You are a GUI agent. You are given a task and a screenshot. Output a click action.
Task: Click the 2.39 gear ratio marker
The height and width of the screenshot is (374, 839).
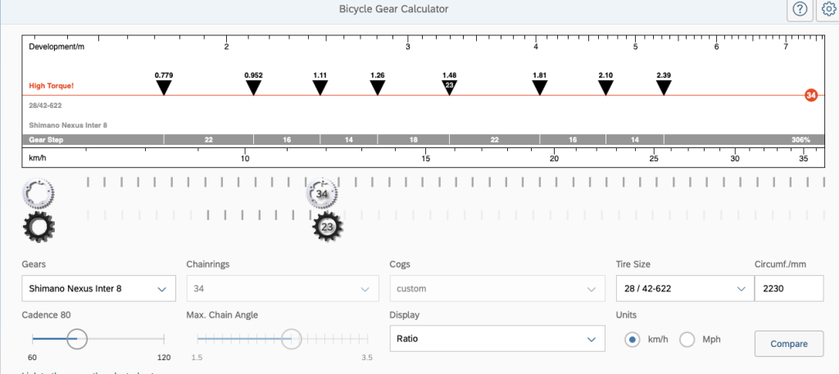(664, 87)
